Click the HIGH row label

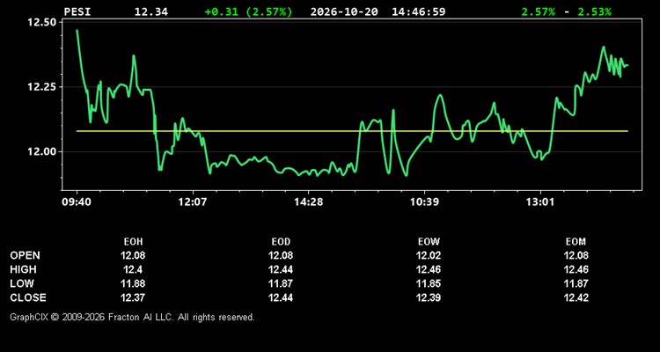click(x=23, y=269)
